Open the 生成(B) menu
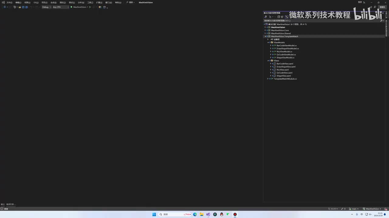Screen dimensions: 389x218 click(x=53, y=2)
